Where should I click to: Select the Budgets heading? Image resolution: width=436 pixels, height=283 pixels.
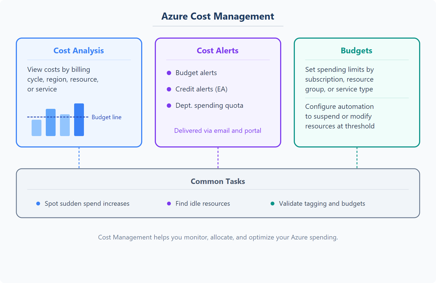(357, 51)
